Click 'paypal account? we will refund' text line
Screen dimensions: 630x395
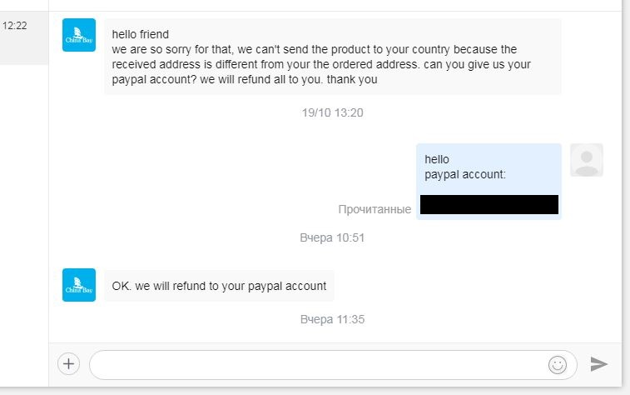point(245,80)
